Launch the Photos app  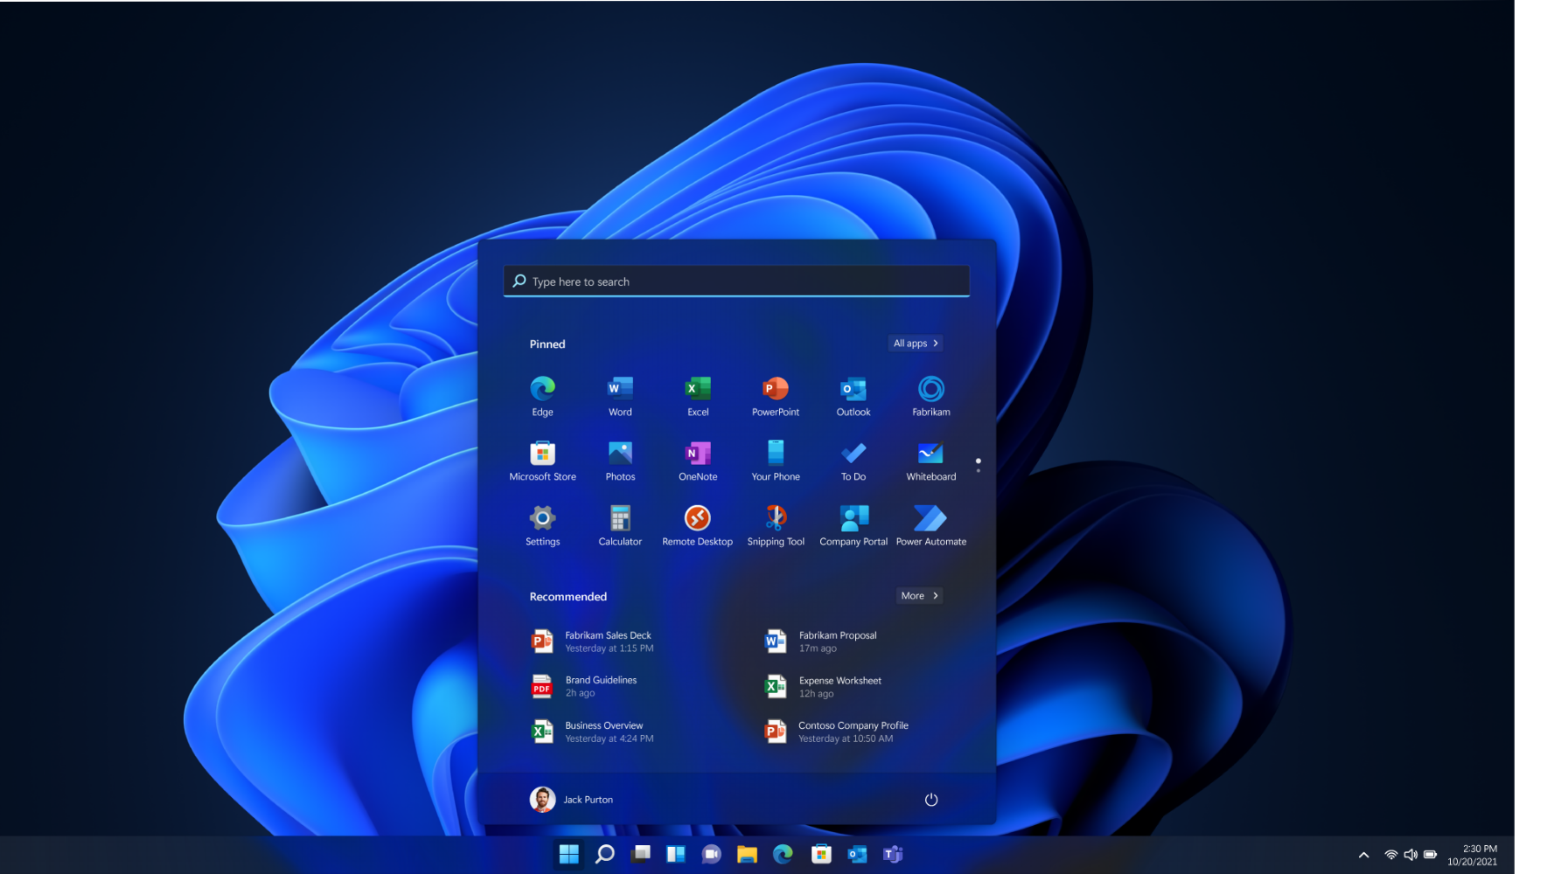point(620,461)
